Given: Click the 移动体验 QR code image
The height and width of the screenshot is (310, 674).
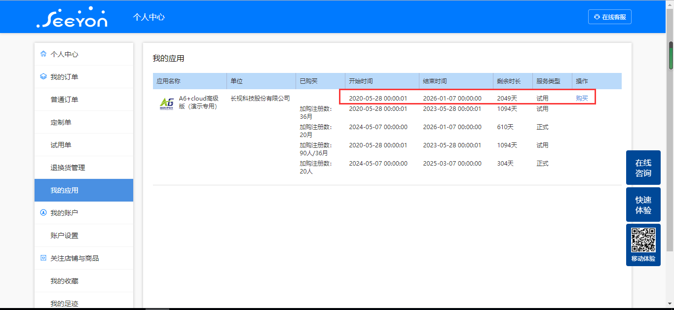Looking at the screenshot, I should click(x=643, y=241).
